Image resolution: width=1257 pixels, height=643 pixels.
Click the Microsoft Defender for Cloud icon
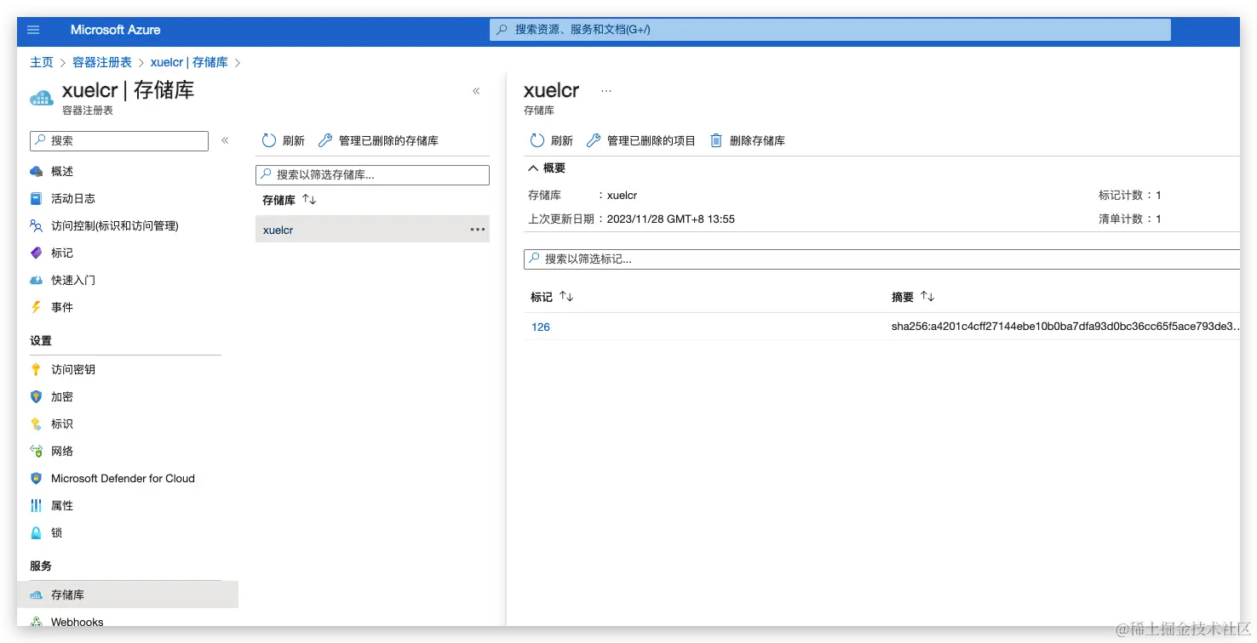(36, 478)
